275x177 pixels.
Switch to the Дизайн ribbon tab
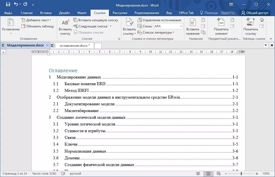click(x=64, y=13)
